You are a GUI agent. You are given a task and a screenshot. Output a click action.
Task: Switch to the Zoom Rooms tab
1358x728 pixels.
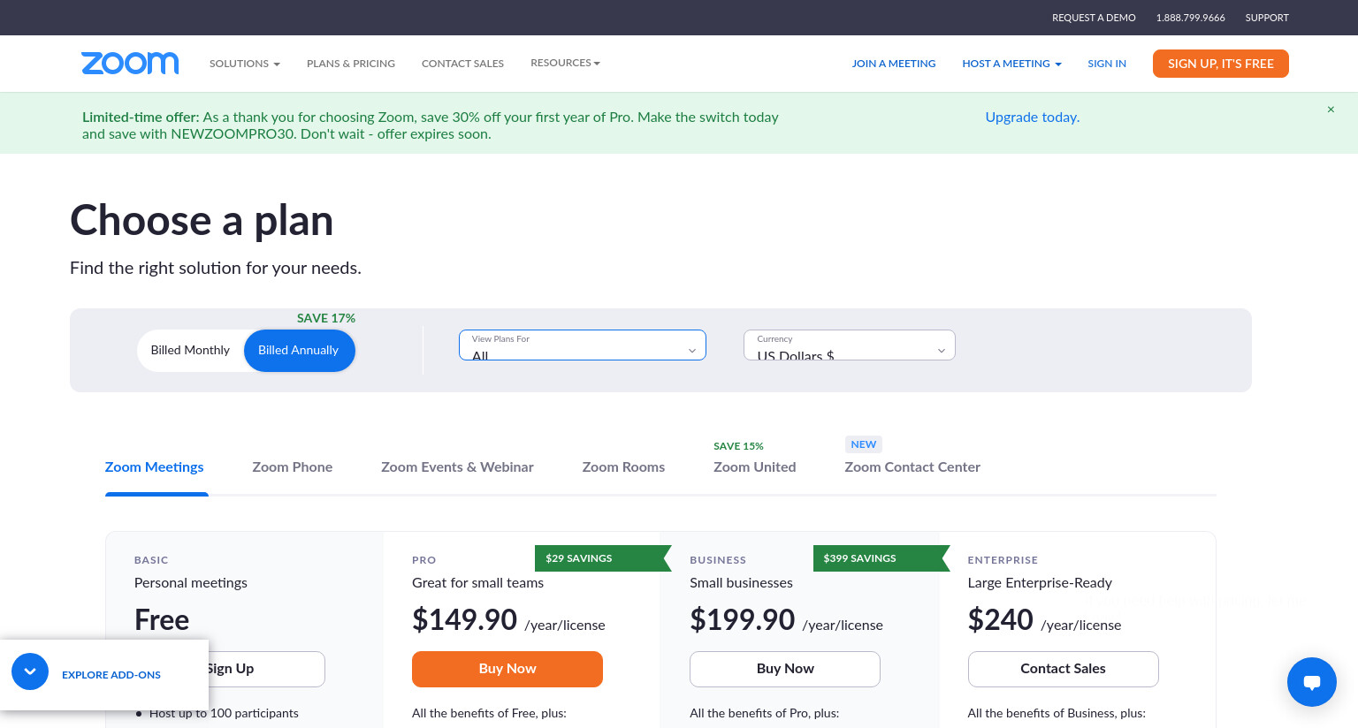(x=623, y=467)
